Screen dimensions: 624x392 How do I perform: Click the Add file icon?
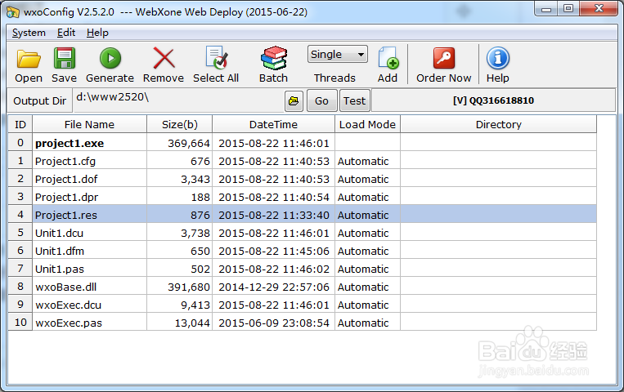388,59
